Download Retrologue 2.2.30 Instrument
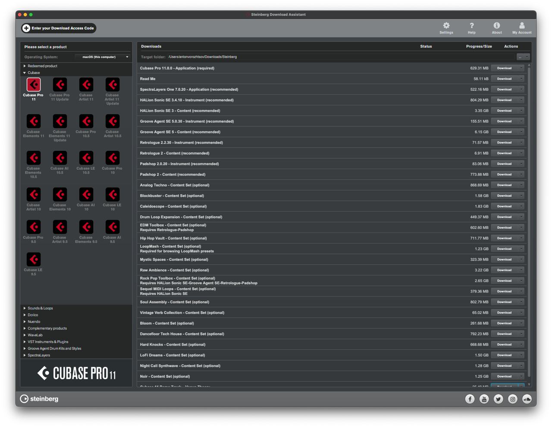The height and width of the screenshot is (427, 552). pos(505,143)
